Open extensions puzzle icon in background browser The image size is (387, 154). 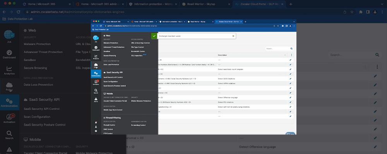coord(361,12)
